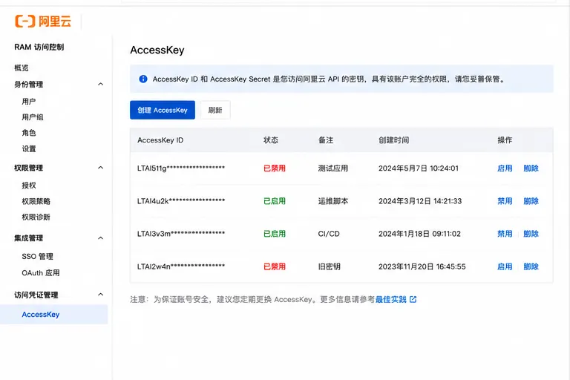Click the 刷新 button
Image resolution: width=570 pixels, height=380 pixels.
coord(215,110)
